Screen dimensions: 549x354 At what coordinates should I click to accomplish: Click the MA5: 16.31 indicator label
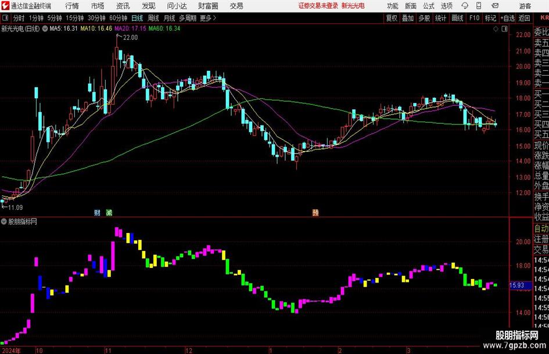click(x=63, y=28)
